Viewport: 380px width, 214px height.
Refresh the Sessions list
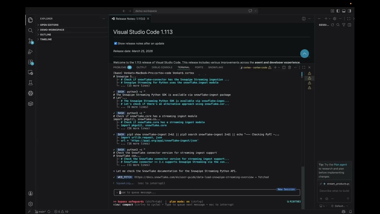(x=332, y=25)
